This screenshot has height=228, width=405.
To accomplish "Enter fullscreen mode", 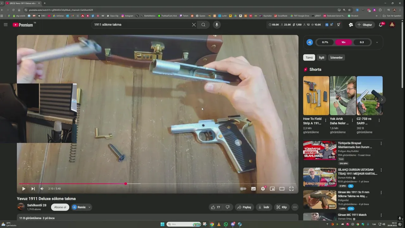I will tap(291, 189).
